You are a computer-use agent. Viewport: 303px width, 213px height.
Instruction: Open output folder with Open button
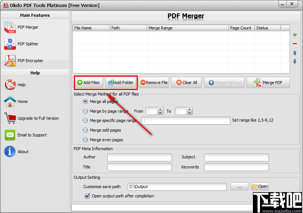coord(260,186)
